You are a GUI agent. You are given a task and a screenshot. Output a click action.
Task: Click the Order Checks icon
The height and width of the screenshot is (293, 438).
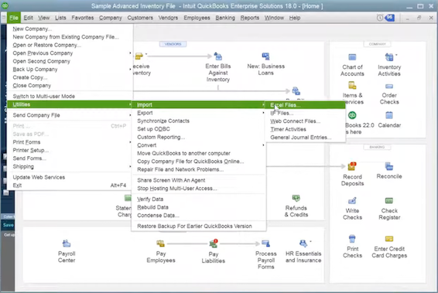389,87
